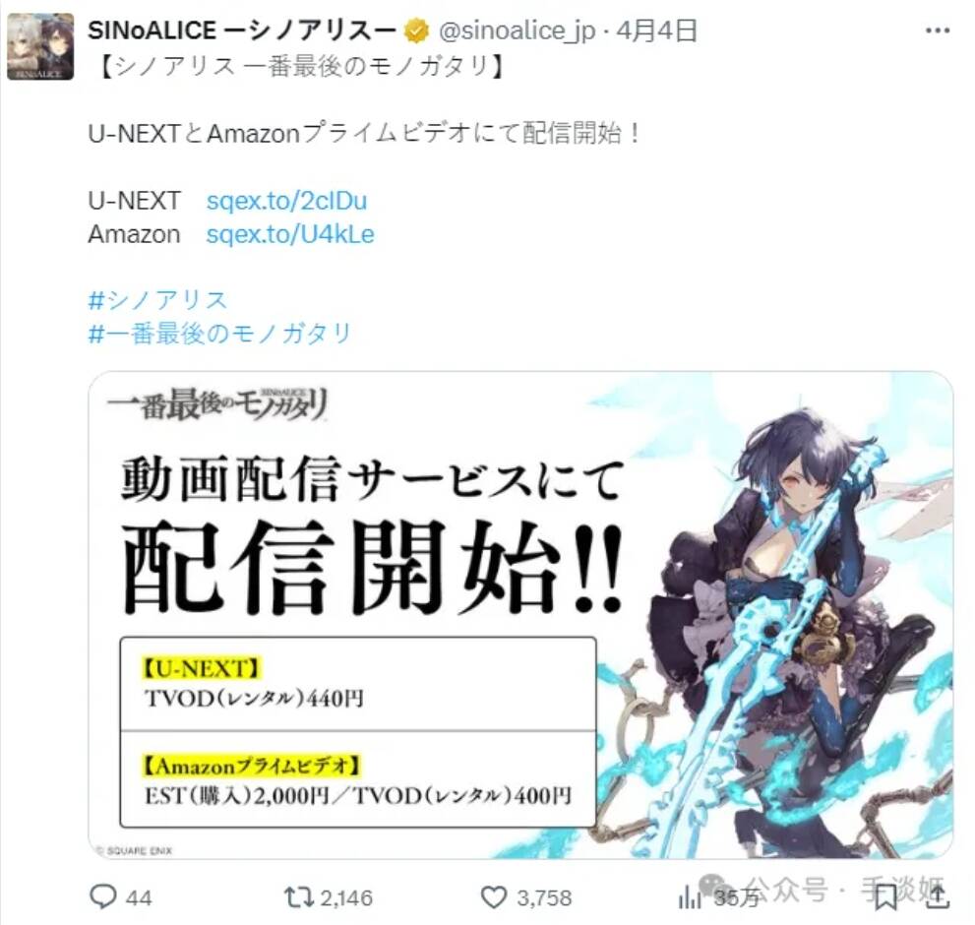Click the 44 replies count
Image resolution: width=975 pixels, height=925 pixels.
139,897
